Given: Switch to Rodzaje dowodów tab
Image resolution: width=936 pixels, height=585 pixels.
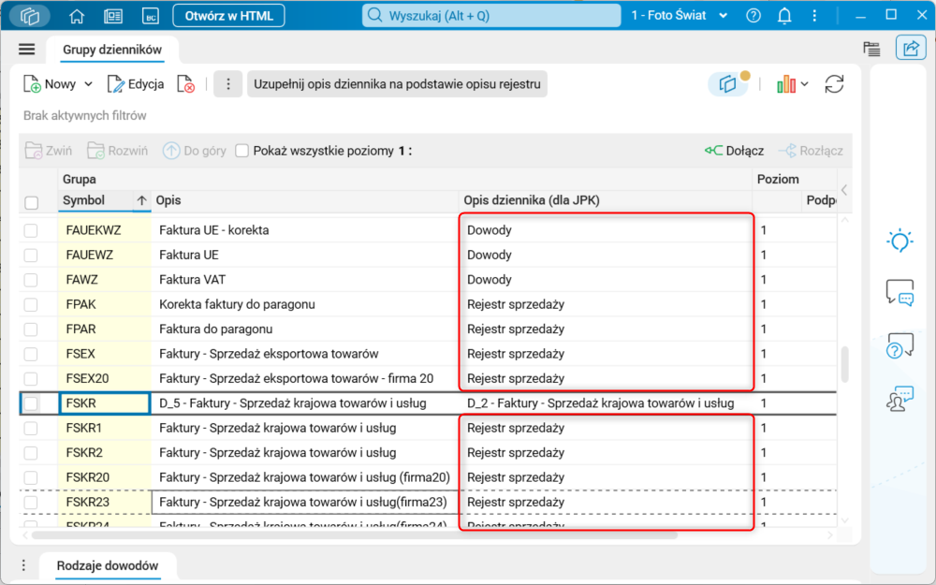Looking at the screenshot, I should point(108,565).
